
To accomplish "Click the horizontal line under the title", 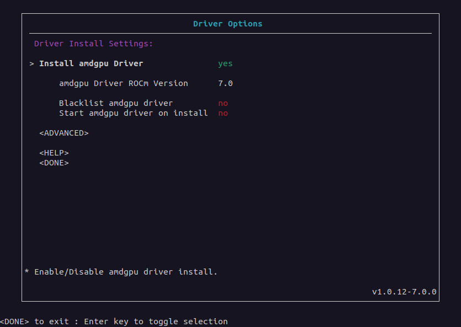I will [x=231, y=34].
